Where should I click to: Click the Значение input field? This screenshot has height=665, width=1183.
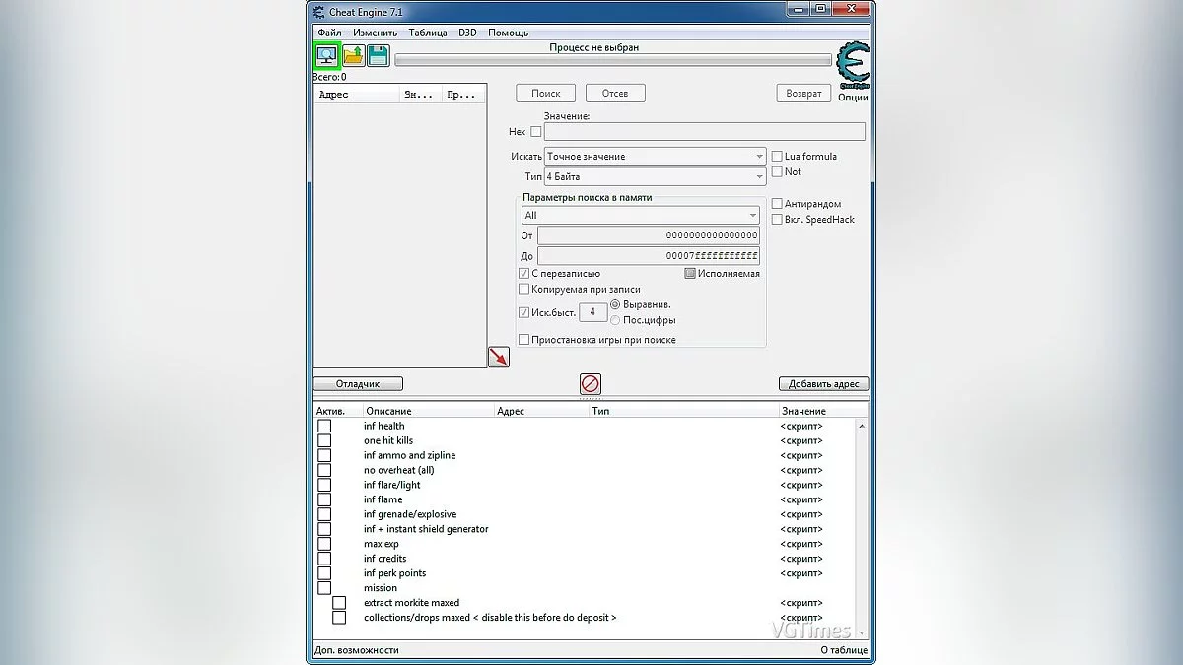pyautogui.click(x=705, y=131)
